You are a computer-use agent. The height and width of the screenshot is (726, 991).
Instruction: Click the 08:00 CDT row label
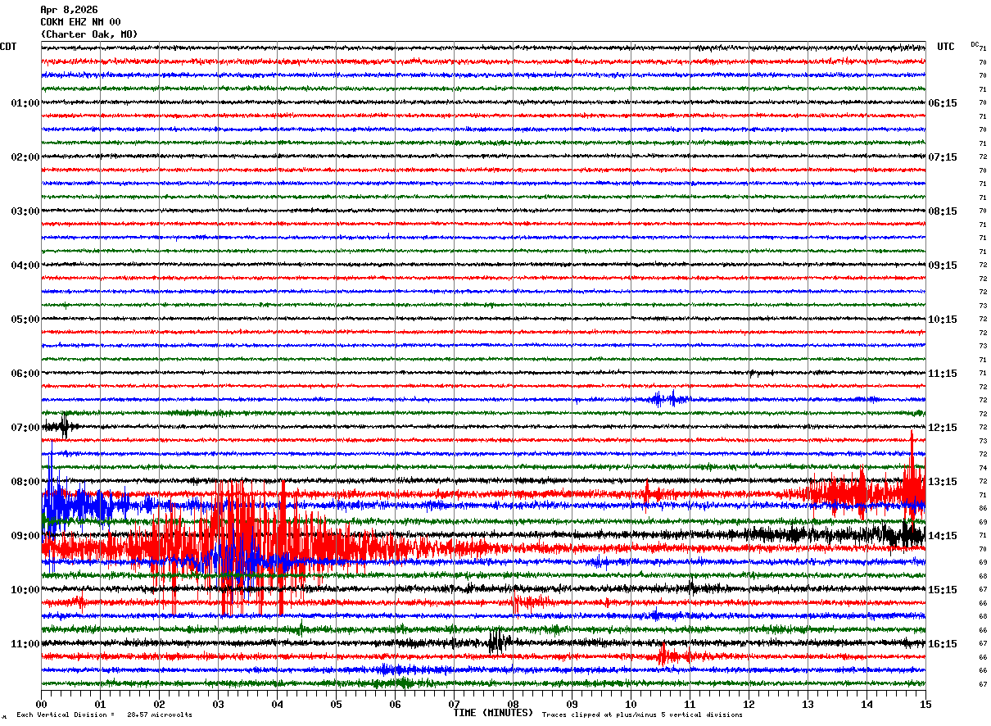pos(25,482)
